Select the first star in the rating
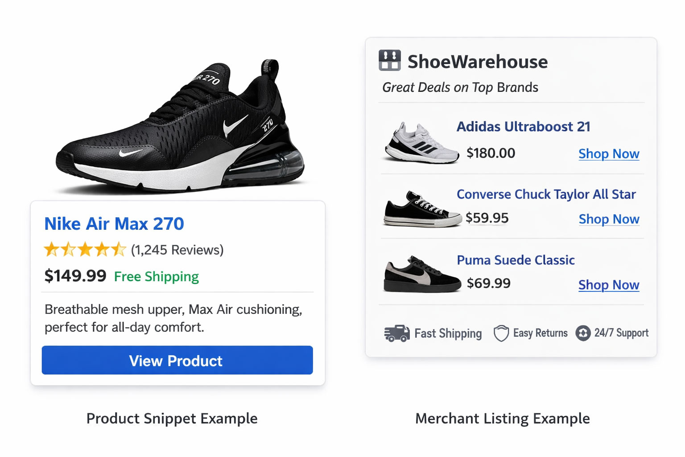Screen dimensions: 685x457 (x=51, y=250)
